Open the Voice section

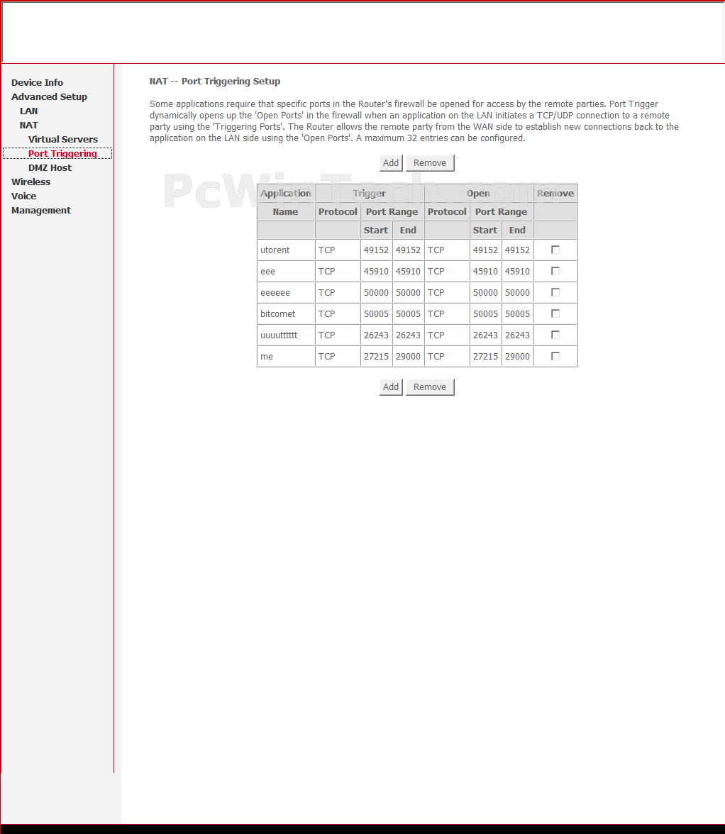coord(23,196)
